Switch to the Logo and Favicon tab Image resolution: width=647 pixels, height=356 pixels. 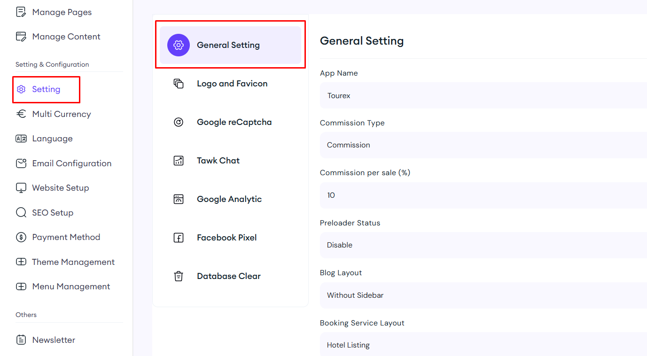(232, 84)
